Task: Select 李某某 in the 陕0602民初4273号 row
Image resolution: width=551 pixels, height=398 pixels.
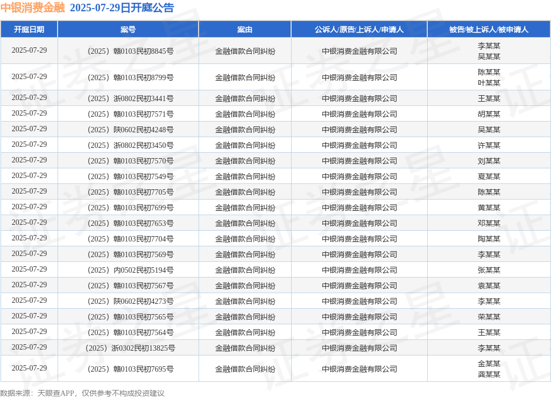Action: click(x=489, y=301)
